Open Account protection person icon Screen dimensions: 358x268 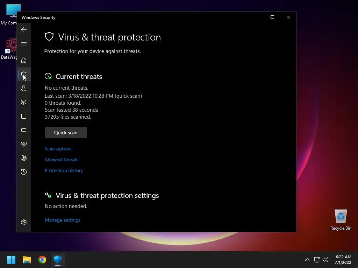point(24,88)
